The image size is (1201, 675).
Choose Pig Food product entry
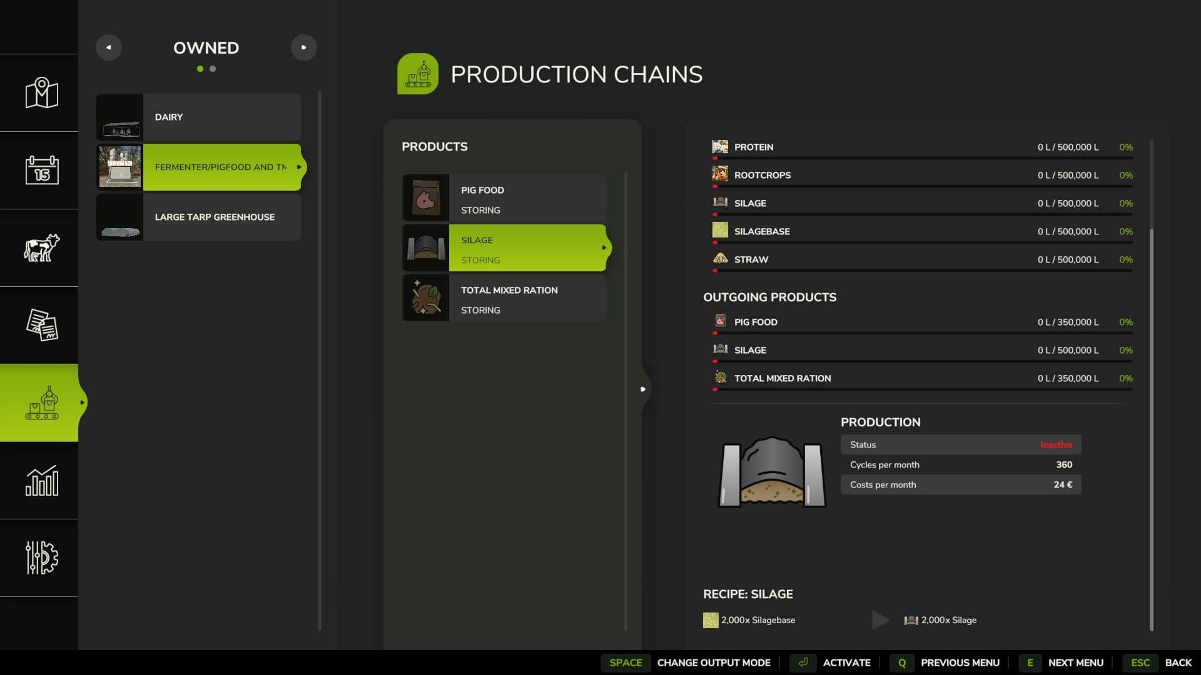[504, 198]
